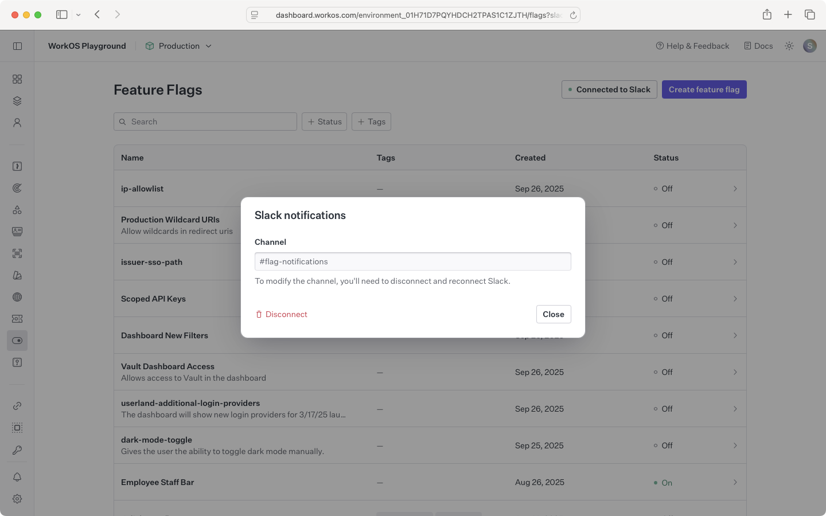Open the Docs link in header

pyautogui.click(x=758, y=46)
